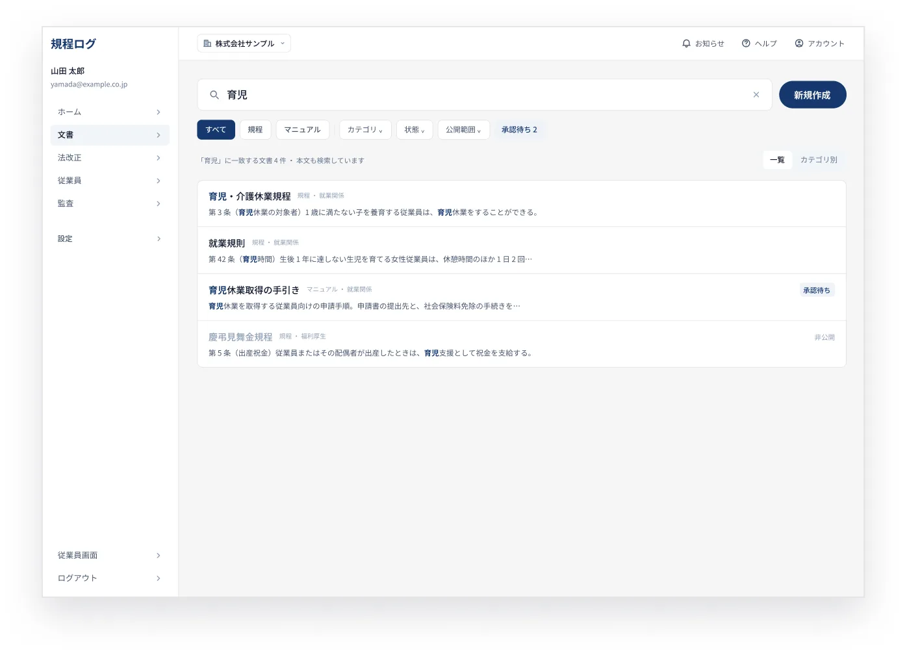Open the 状態 filter dropdown
Viewport: 907px width, 655px height.
[x=415, y=130]
